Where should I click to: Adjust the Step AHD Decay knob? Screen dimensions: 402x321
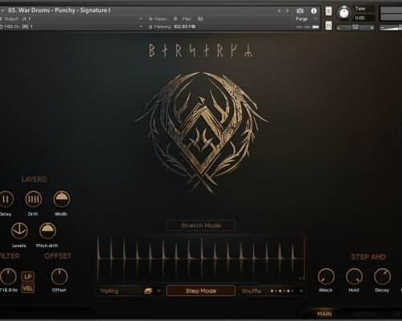tap(382, 276)
